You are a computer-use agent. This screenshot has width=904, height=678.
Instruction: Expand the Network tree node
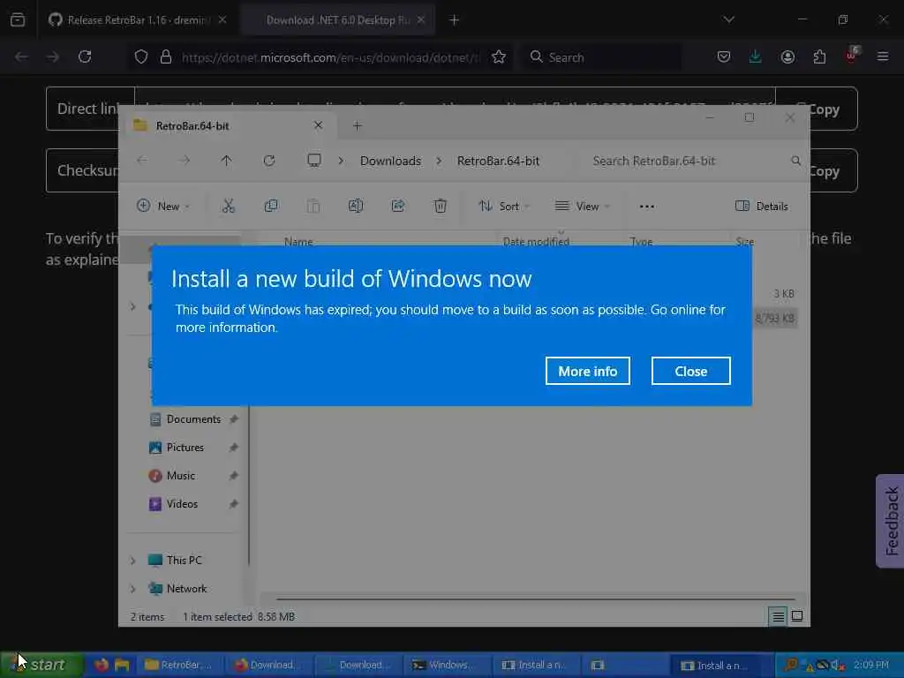133,589
